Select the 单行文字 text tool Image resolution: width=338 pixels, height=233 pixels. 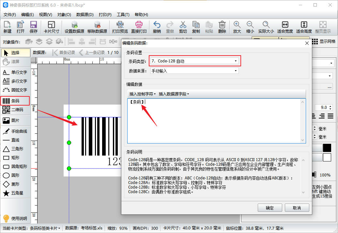pos(15,72)
